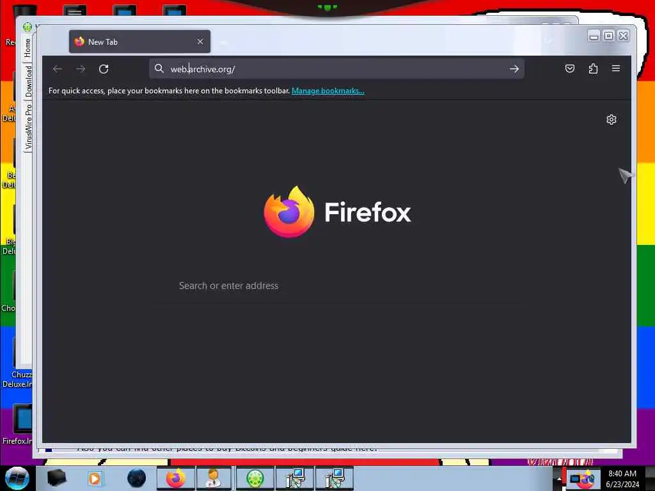Open black box icon in taskbar
The height and width of the screenshot is (491, 655).
[x=56, y=478]
